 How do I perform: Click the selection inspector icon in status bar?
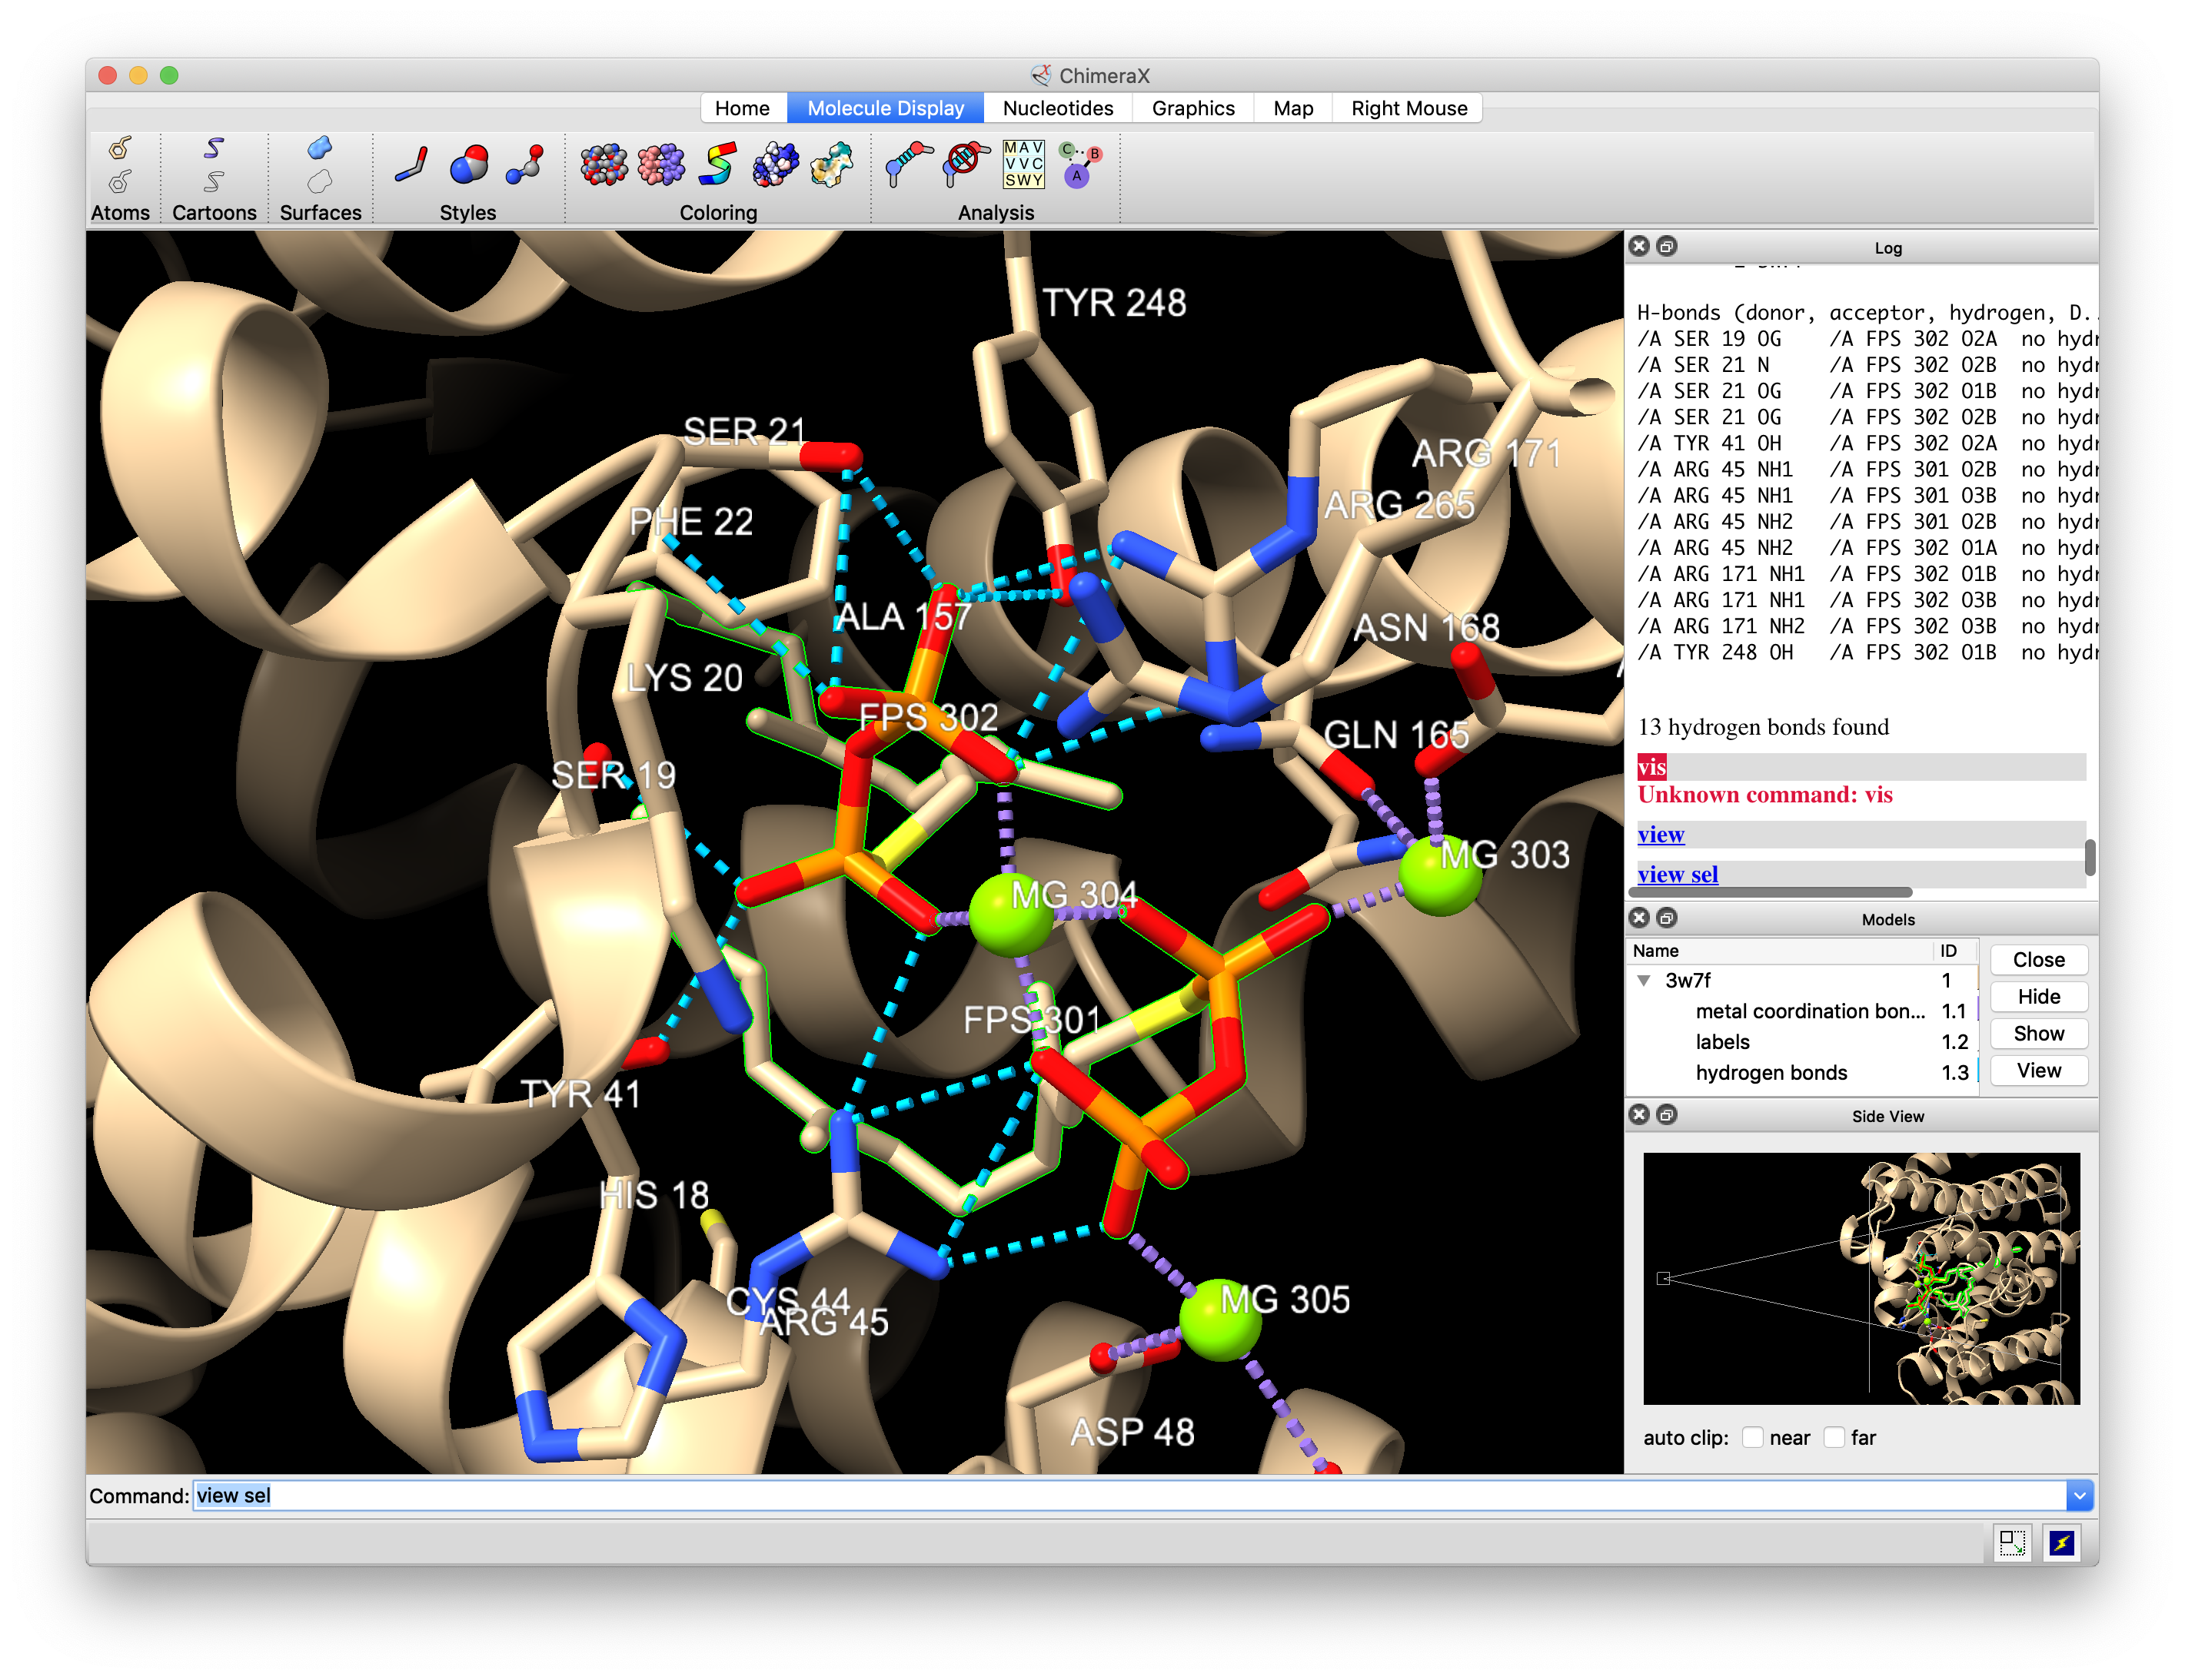[x=2012, y=1543]
